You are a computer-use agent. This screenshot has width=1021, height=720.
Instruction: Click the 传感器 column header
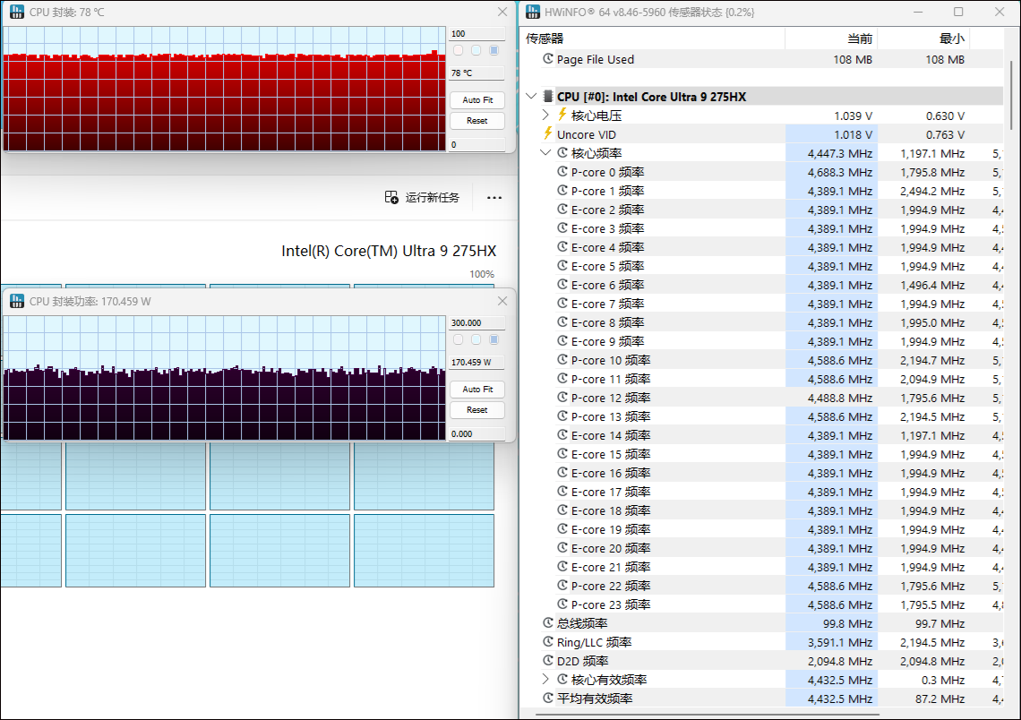(x=653, y=39)
